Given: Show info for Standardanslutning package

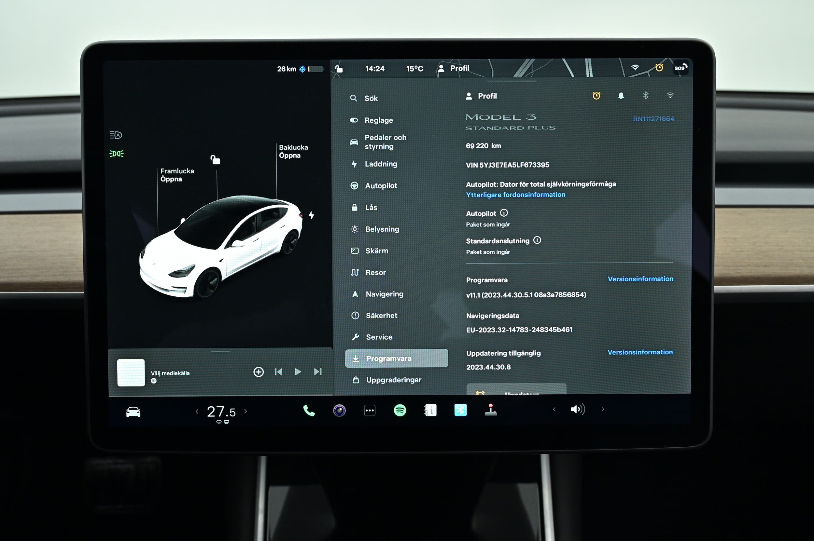Looking at the screenshot, I should [x=537, y=240].
